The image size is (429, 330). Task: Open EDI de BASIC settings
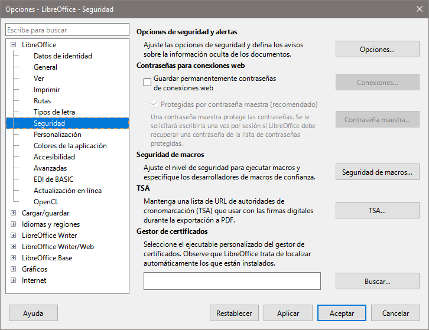[53, 179]
